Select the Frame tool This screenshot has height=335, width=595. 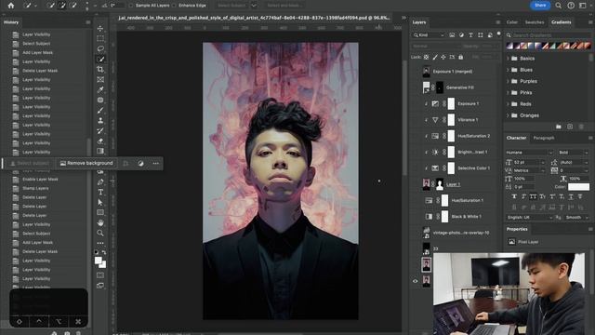click(x=100, y=80)
